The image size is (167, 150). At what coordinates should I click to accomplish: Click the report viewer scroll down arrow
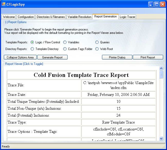[161, 138]
